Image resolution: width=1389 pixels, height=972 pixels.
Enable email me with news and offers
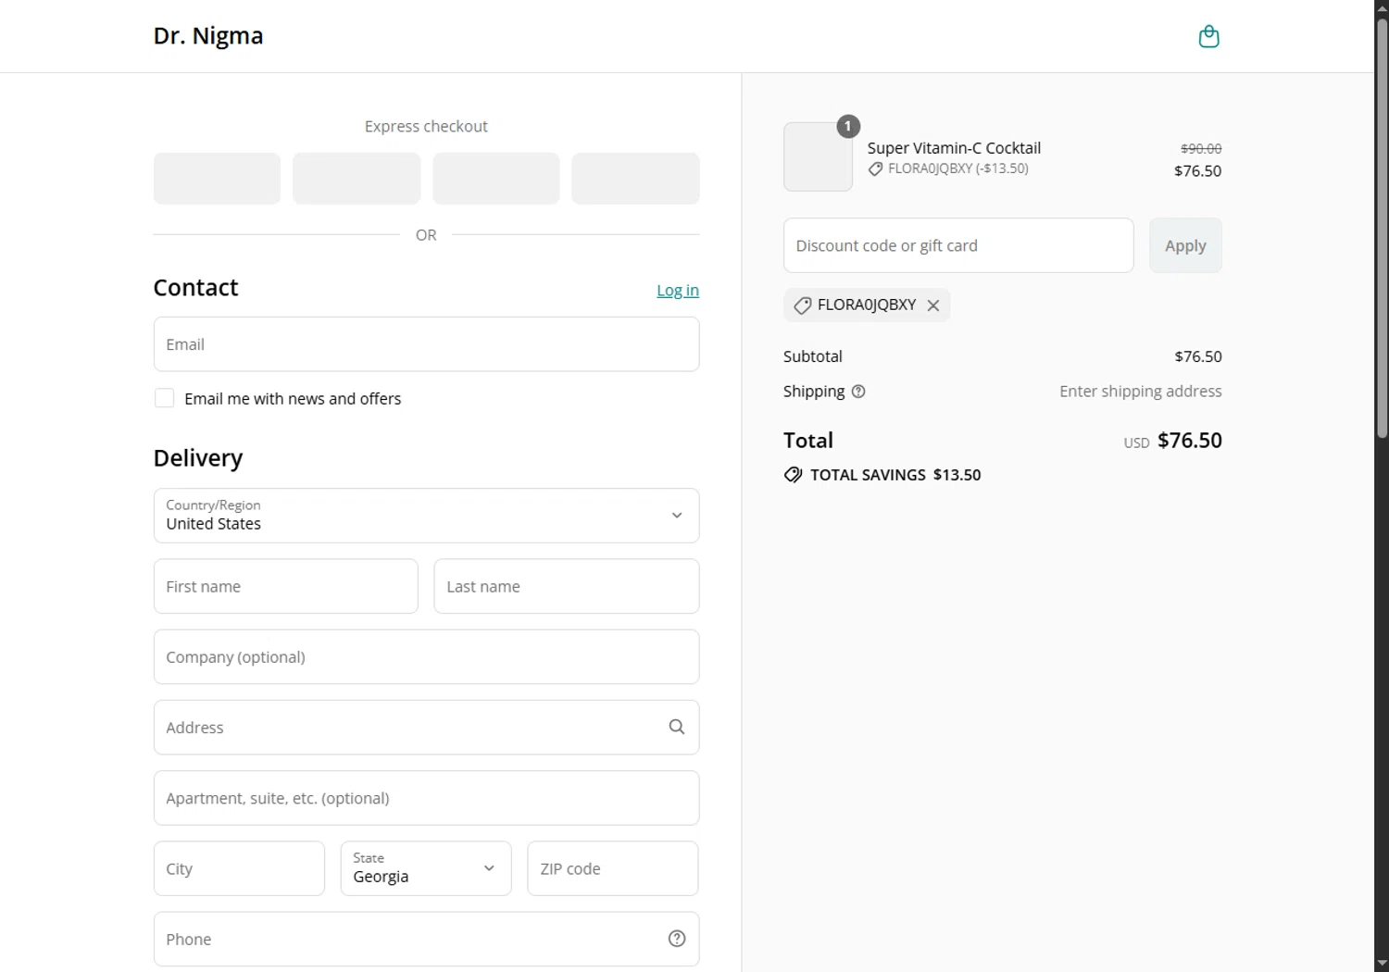[x=165, y=399]
